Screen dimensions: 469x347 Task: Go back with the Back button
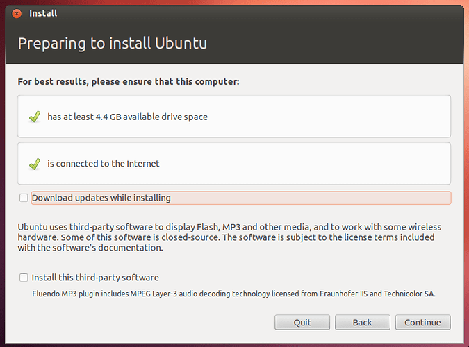[x=362, y=322]
